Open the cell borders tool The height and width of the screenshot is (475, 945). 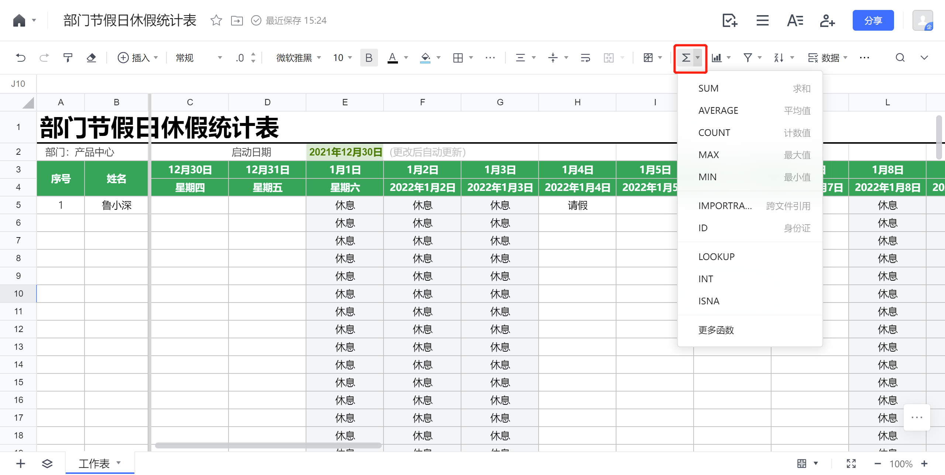coord(458,58)
